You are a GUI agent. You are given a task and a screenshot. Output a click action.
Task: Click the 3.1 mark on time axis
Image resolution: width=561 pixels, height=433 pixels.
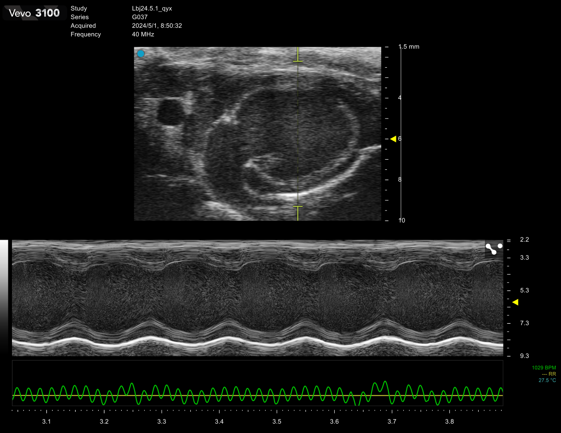46,422
